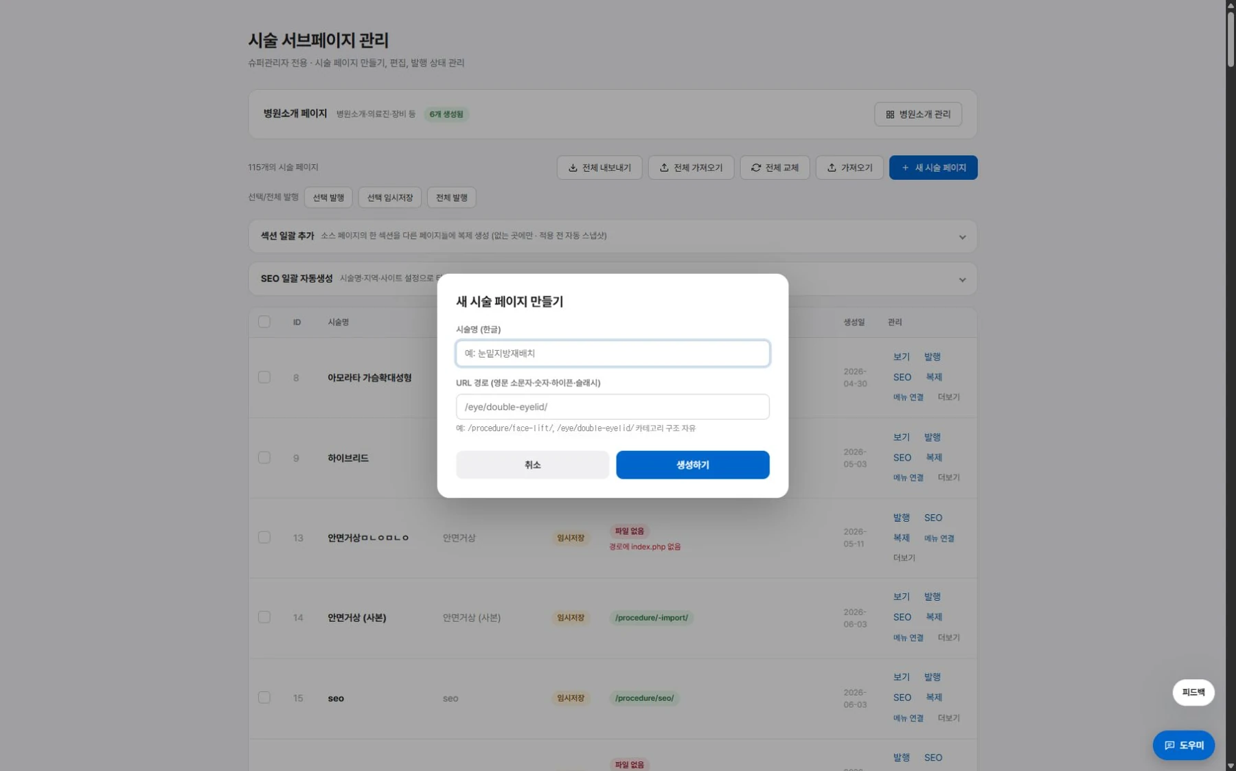
Task: Click the 전체 발행 button
Action: (451, 198)
